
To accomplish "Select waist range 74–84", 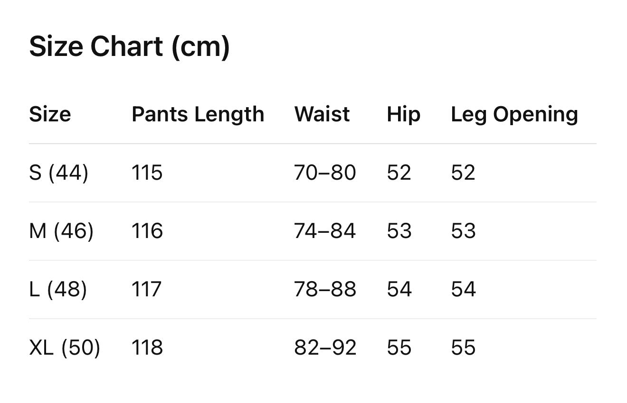I will (x=325, y=231).
